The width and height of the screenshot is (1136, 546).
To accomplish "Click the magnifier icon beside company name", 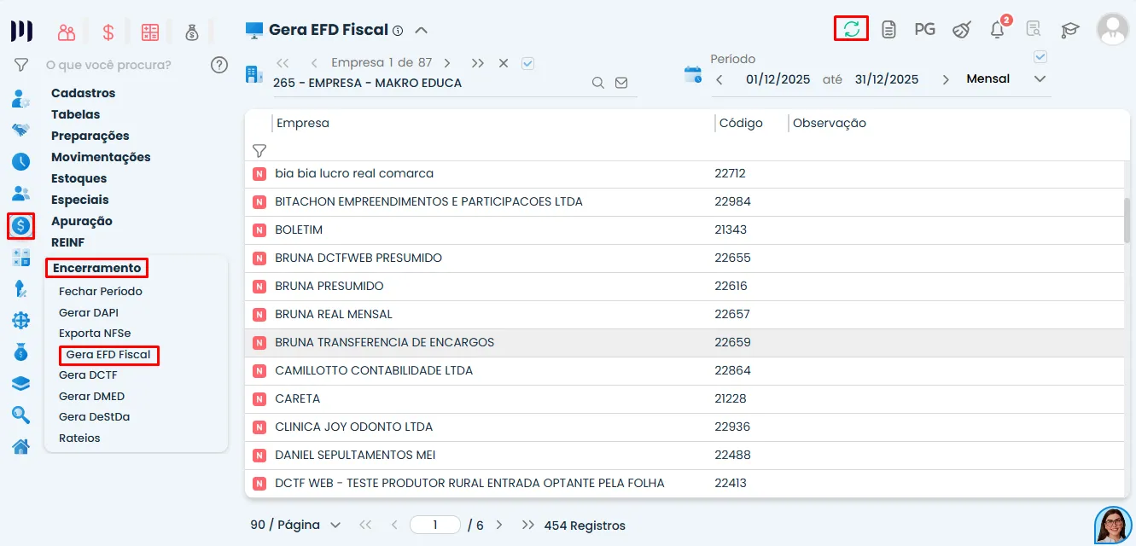I will pos(598,83).
